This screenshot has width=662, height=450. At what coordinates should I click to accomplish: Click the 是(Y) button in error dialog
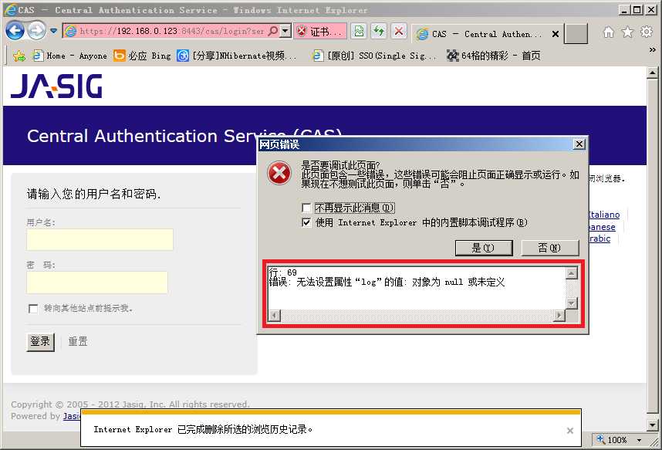click(484, 248)
